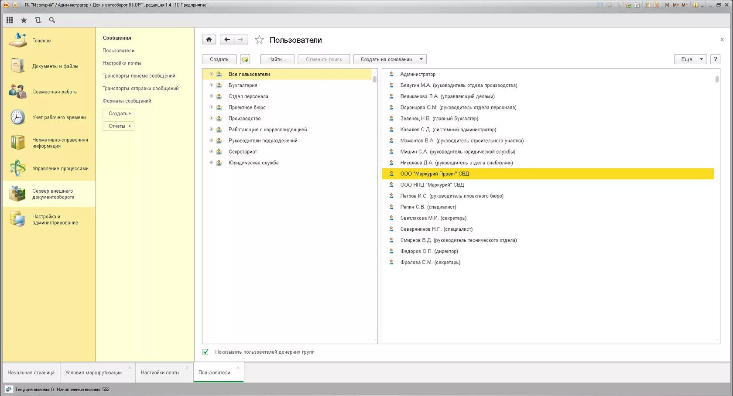The width and height of the screenshot is (733, 396).
Task: Click the status bar calls icon
Action: [9, 389]
